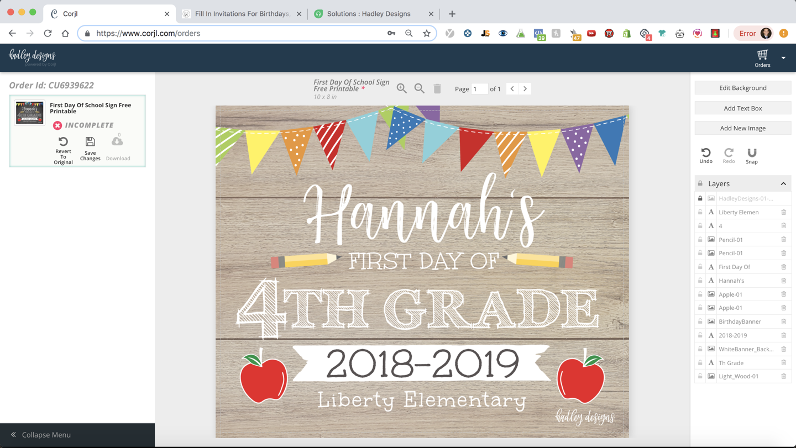Click the Error profile button

(755, 33)
